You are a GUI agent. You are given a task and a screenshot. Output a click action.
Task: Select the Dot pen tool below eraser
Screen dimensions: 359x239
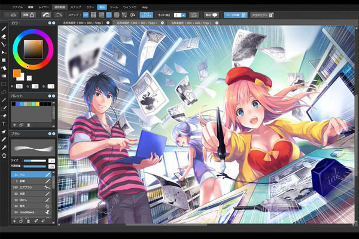(x=4, y=45)
